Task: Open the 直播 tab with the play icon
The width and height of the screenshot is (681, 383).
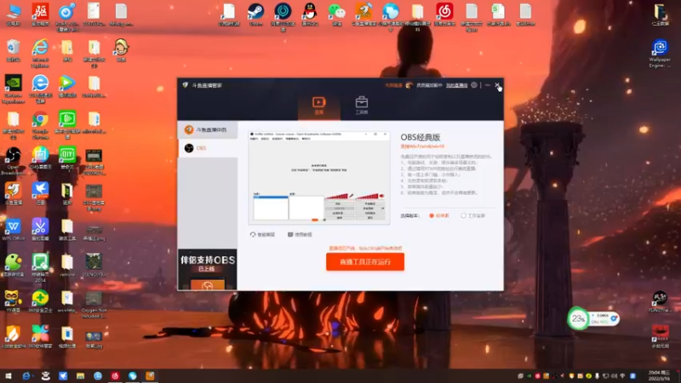Action: pyautogui.click(x=318, y=106)
